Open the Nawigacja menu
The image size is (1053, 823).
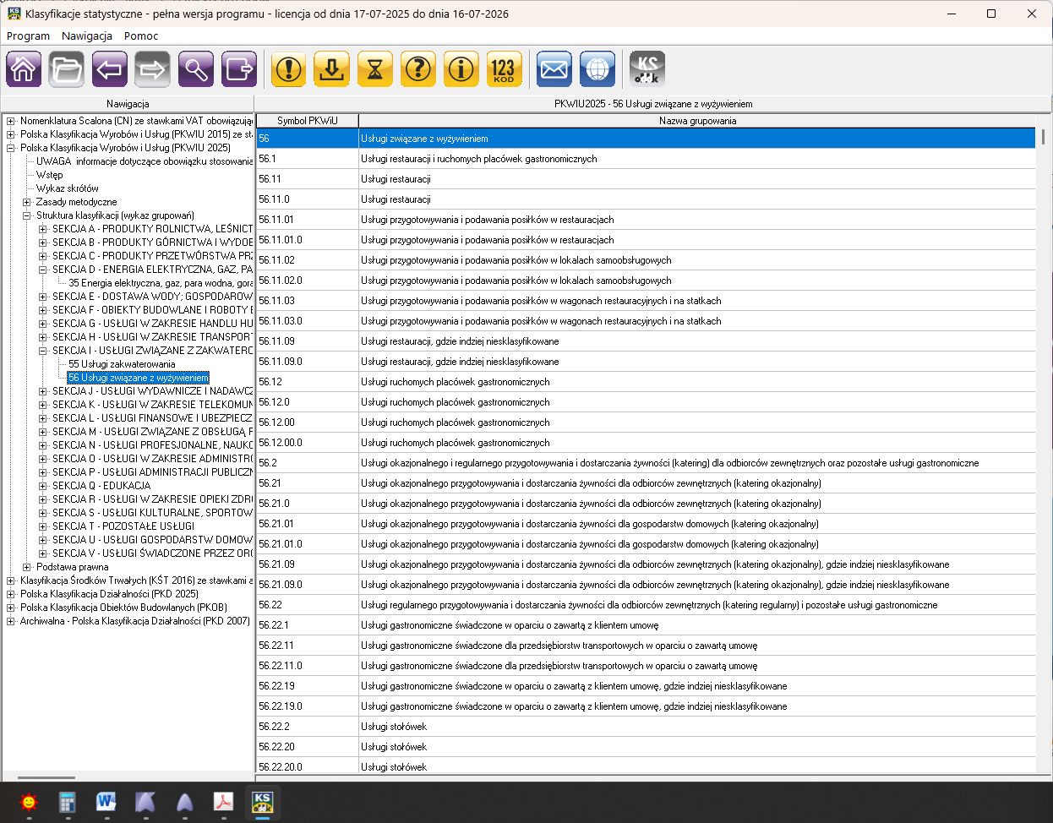coord(86,35)
